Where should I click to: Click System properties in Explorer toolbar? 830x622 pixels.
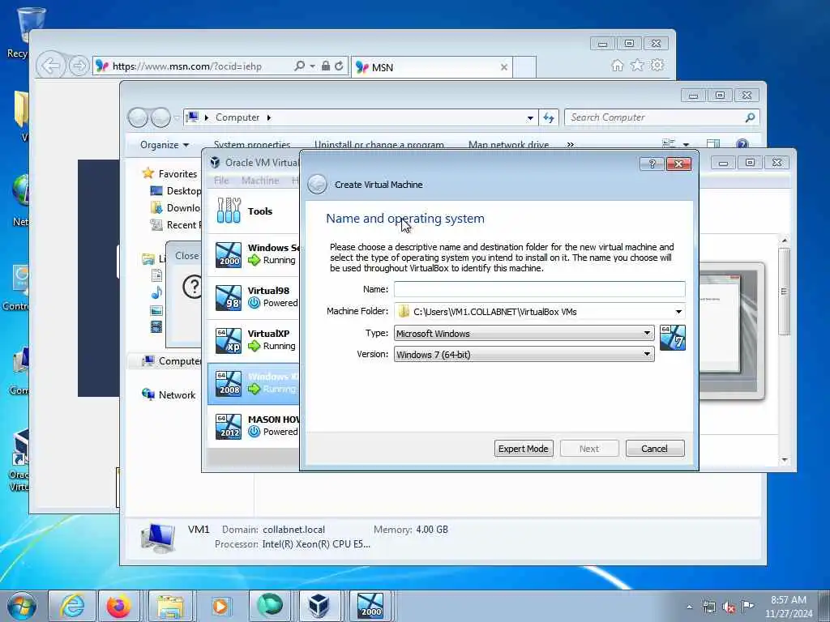click(252, 145)
